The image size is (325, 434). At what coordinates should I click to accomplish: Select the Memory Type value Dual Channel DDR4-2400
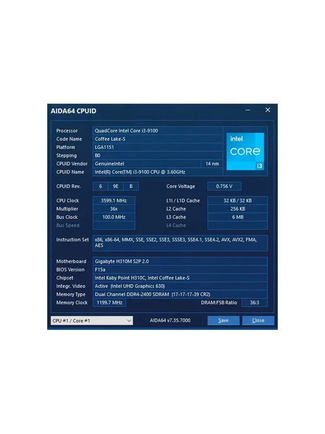point(180,294)
